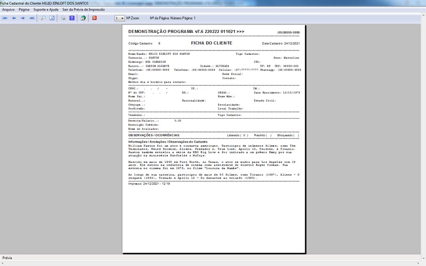Click the DEMONSTRAÇÃO PROGRAMA v7.6 header text
This screenshot has width=426, height=266.
point(186,31)
